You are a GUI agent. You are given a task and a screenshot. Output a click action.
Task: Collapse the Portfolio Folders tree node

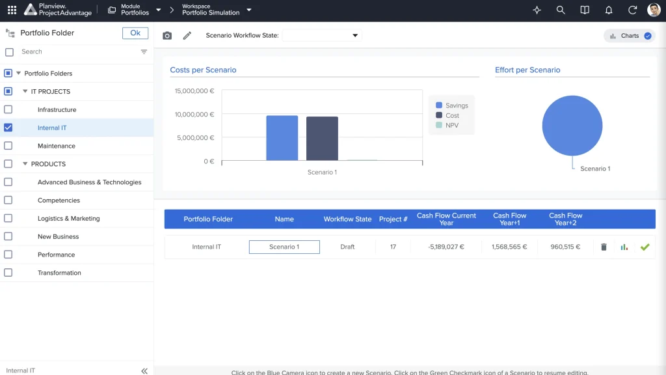pyautogui.click(x=19, y=73)
